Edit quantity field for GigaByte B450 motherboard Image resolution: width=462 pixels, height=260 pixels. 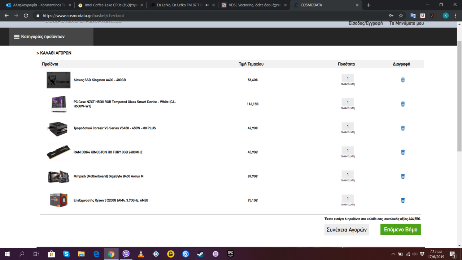point(348,174)
